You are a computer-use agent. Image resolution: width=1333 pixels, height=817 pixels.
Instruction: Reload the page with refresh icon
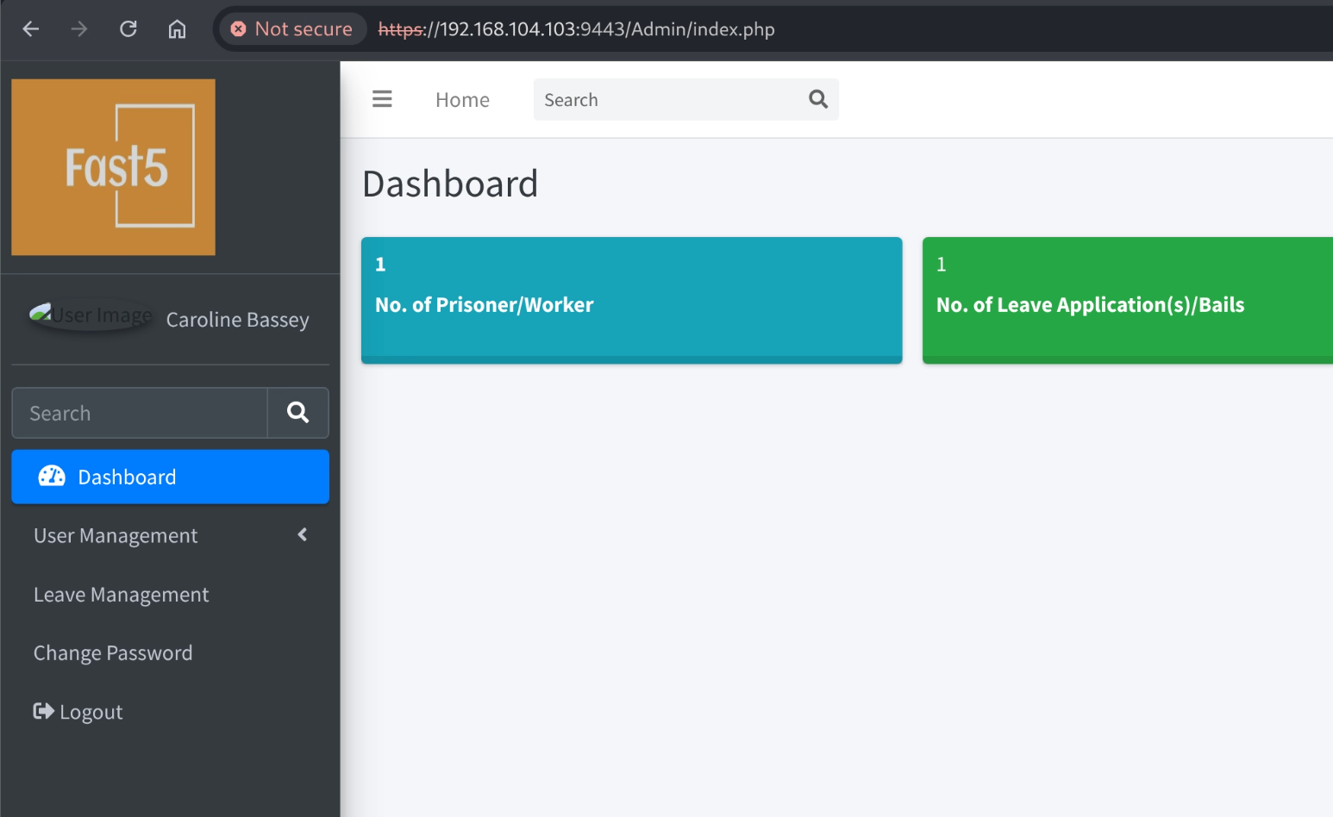(128, 29)
